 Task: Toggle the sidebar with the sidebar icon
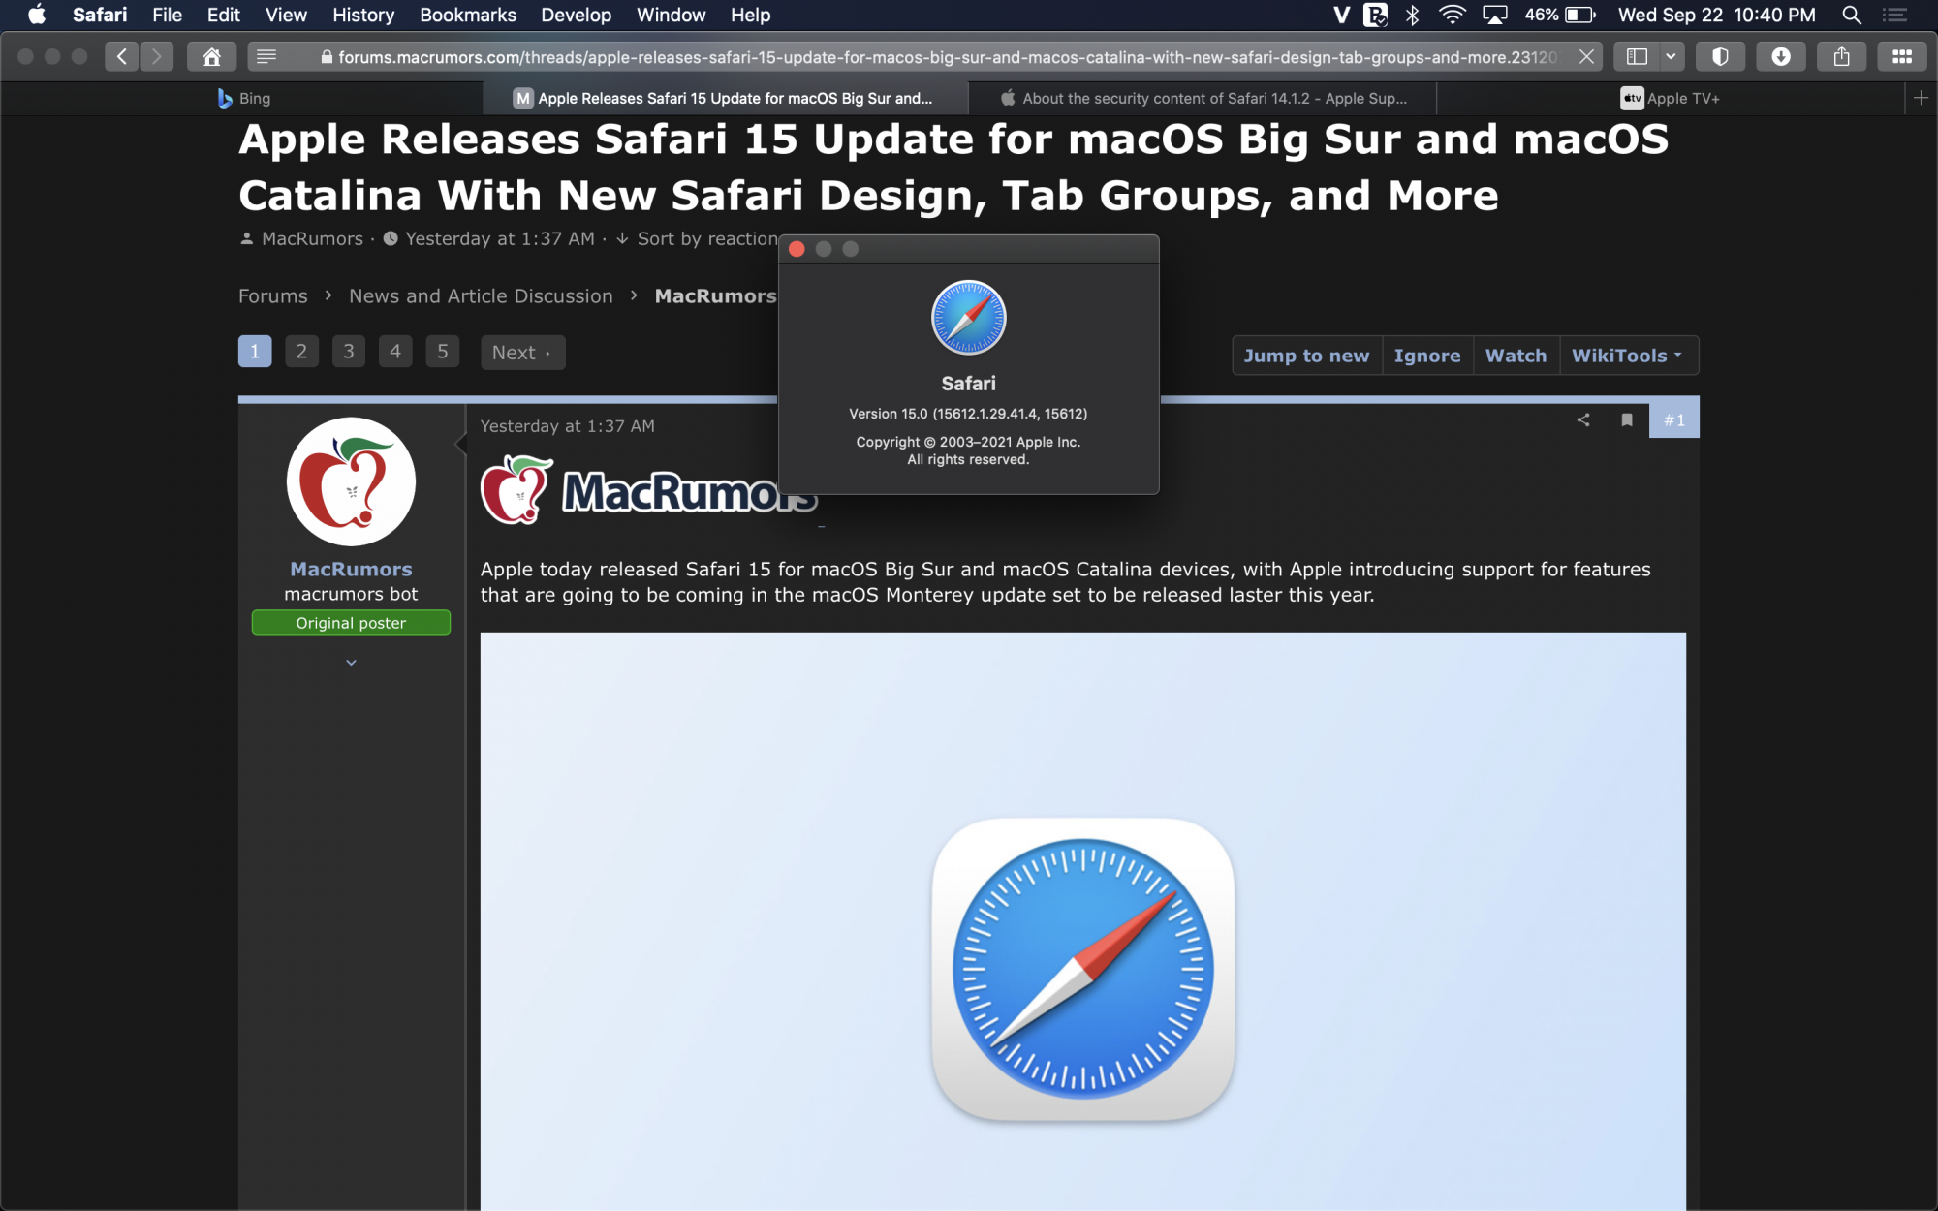[x=1637, y=57]
